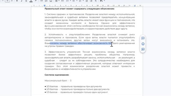The width and height of the screenshot is (171, 96).
Task: Toggle underline formatting
Action: pyautogui.click(x=26, y=1)
